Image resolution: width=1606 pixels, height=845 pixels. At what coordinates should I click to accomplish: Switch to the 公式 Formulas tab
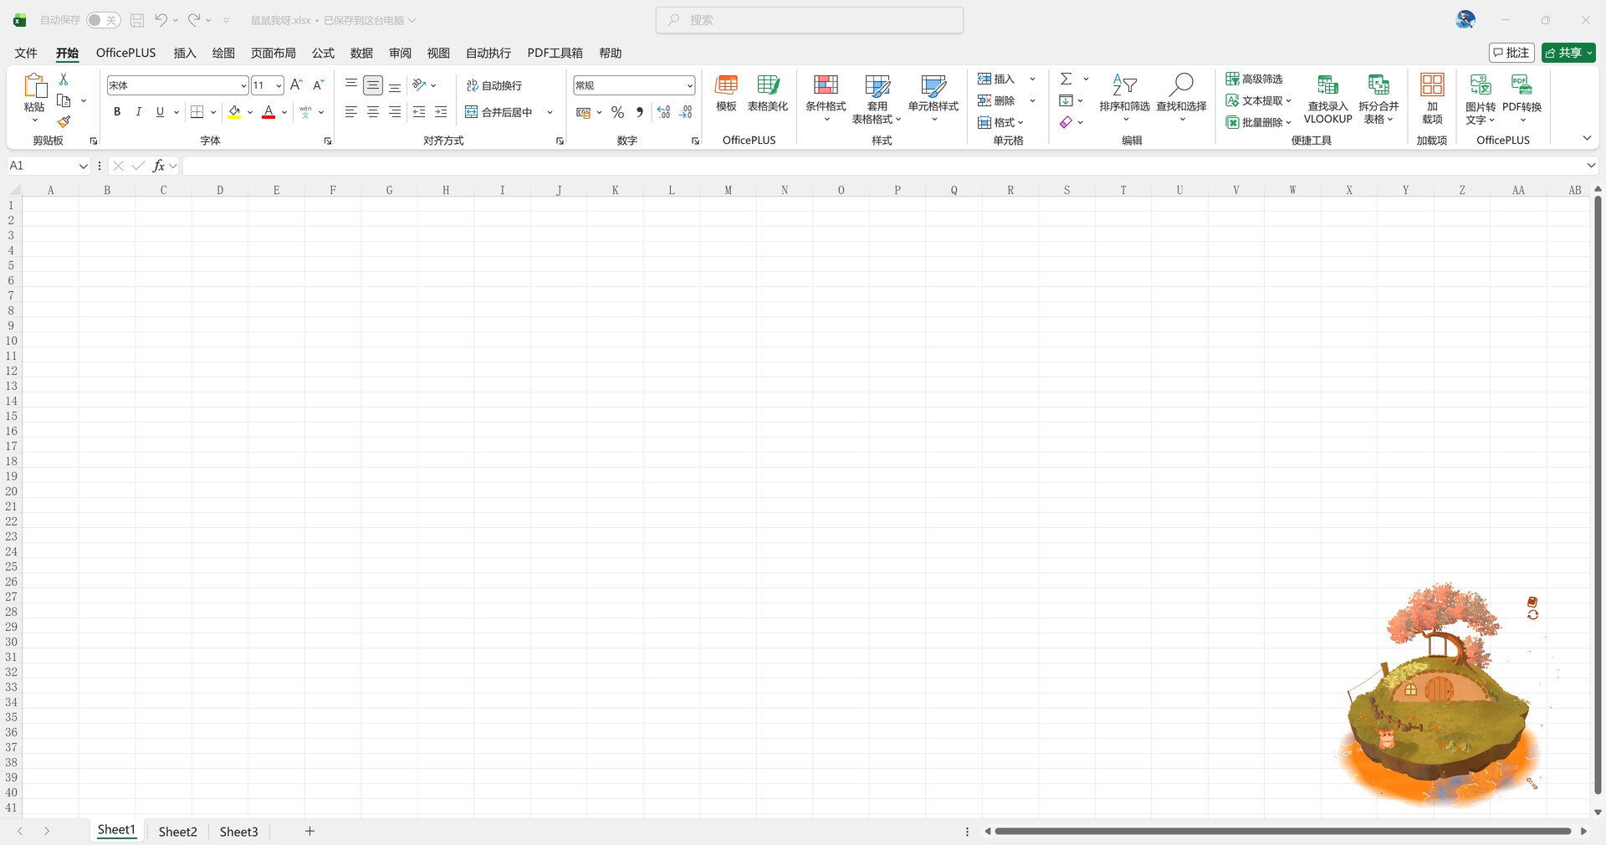(x=323, y=53)
